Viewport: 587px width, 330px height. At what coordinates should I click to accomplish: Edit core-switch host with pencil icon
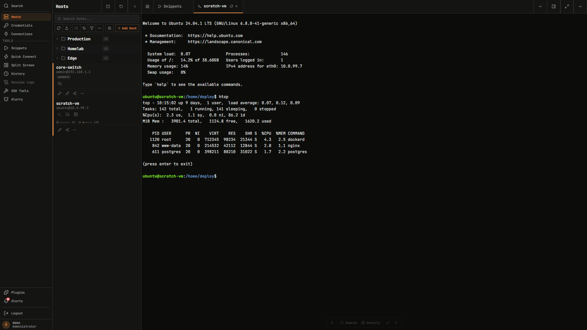coord(67,94)
